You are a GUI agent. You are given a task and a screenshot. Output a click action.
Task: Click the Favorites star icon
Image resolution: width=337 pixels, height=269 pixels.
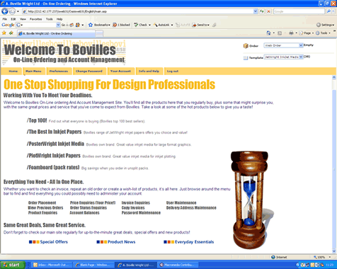pyautogui.click(x=4, y=33)
